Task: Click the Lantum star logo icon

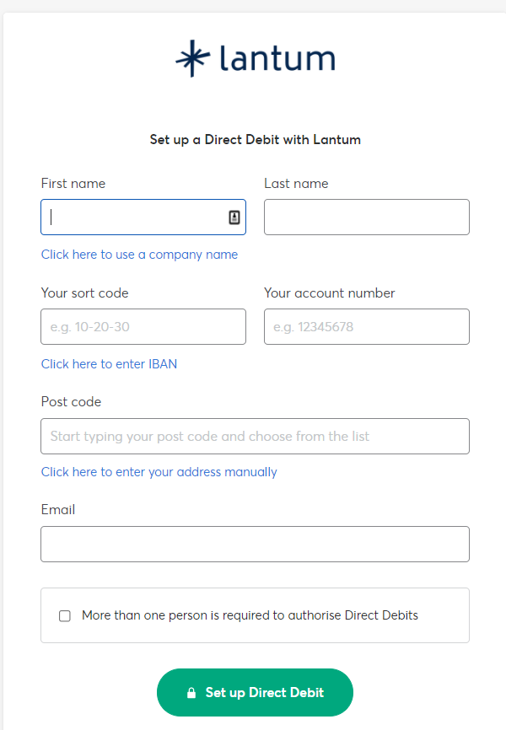Action: [193, 59]
